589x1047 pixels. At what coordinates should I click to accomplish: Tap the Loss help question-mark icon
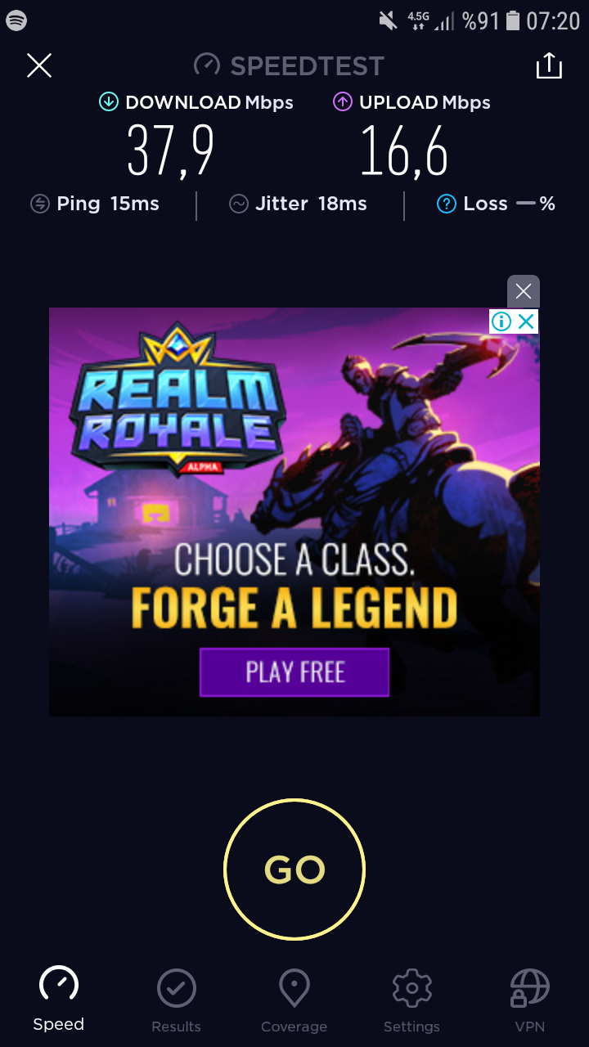point(446,204)
